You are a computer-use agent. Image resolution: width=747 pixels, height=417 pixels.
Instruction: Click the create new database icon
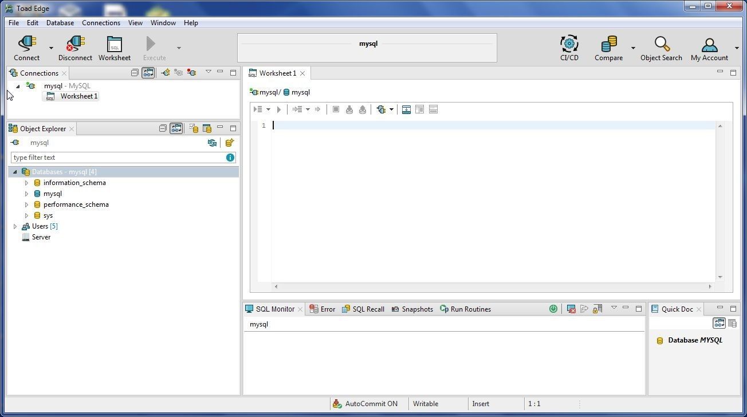pos(230,143)
